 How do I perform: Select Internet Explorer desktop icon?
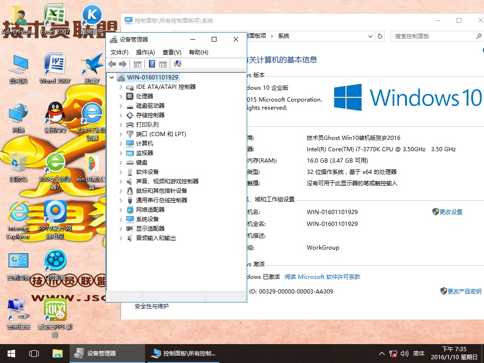[x=18, y=220]
